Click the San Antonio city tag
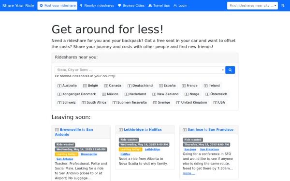Screen dimensions: 290x181 (x=65, y=159)
